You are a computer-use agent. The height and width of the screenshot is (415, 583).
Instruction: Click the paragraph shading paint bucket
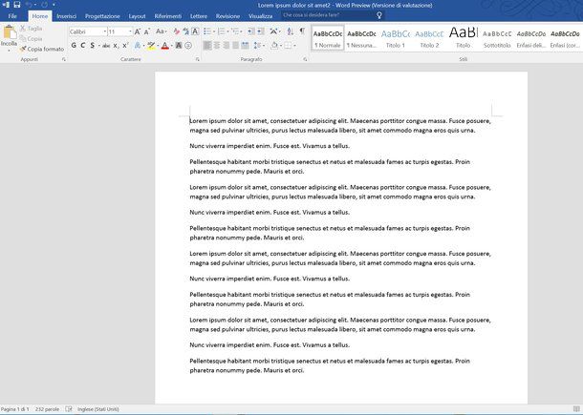tap(274, 46)
